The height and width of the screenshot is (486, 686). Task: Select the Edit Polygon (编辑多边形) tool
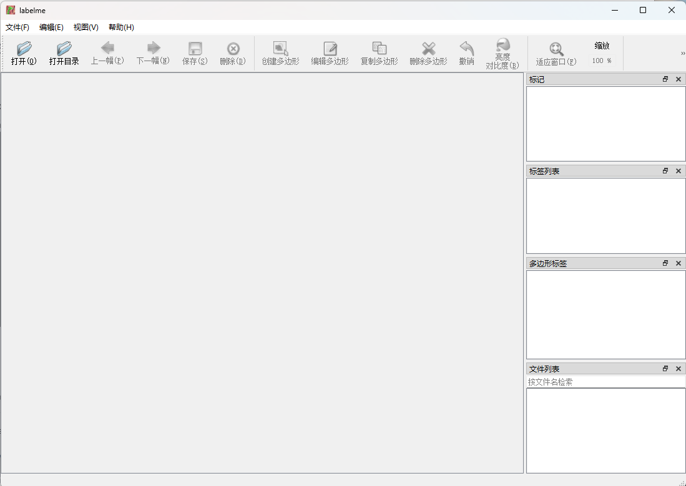pyautogui.click(x=330, y=49)
